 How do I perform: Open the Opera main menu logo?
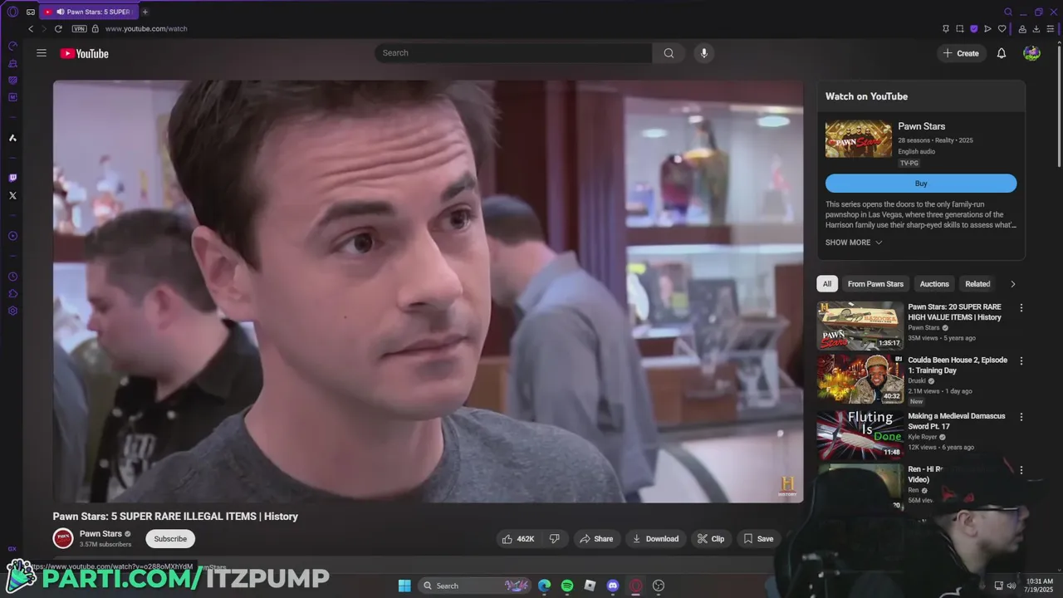[x=12, y=12]
